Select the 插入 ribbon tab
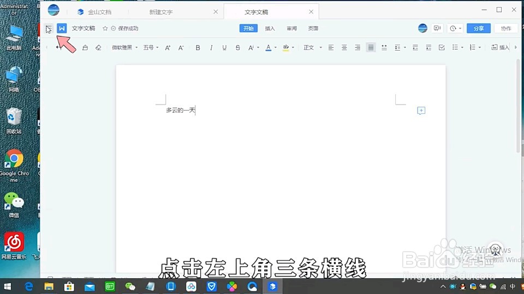Screen dimensions: 524x294 pyautogui.click(x=270, y=28)
